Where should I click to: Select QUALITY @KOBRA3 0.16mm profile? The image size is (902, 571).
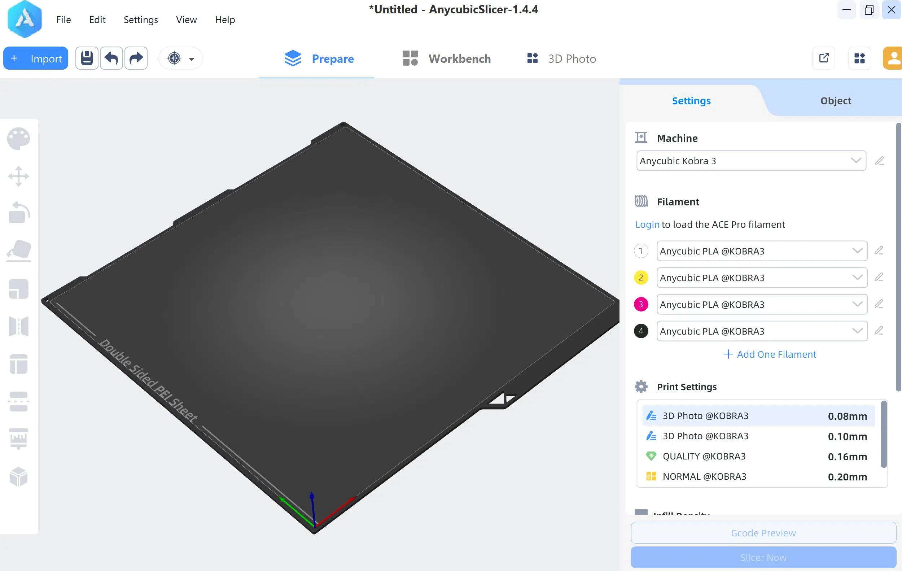[x=758, y=456]
